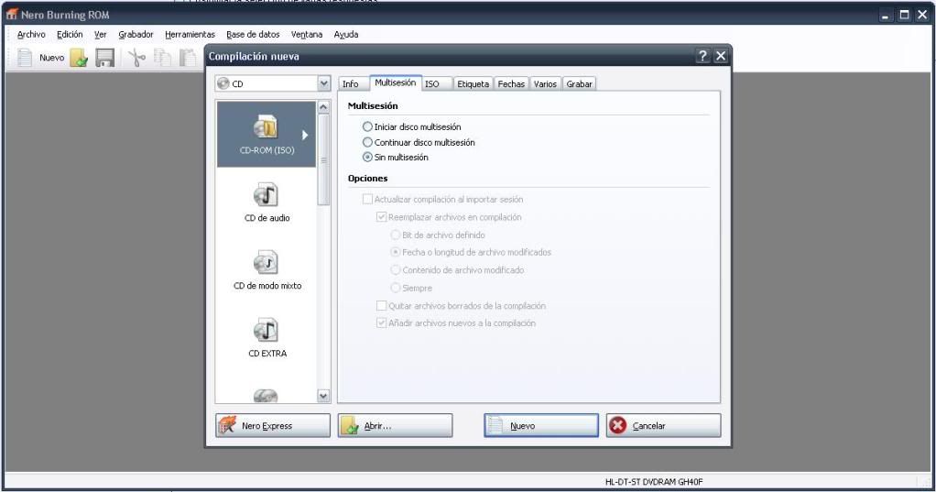Pick the CD EXTRA compilation icon
936x492 pixels.
267,330
